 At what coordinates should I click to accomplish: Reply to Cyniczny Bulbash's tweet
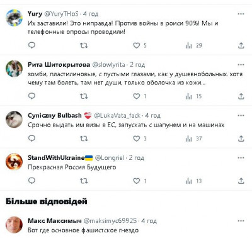click(31, 139)
